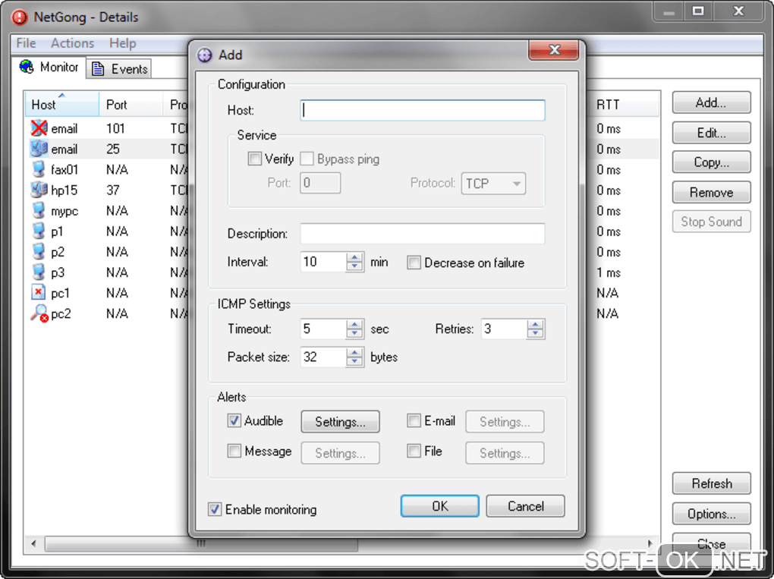Click the horizontal scrollbar thumb in host list
Image resolution: width=774 pixels, height=579 pixels.
[201, 543]
